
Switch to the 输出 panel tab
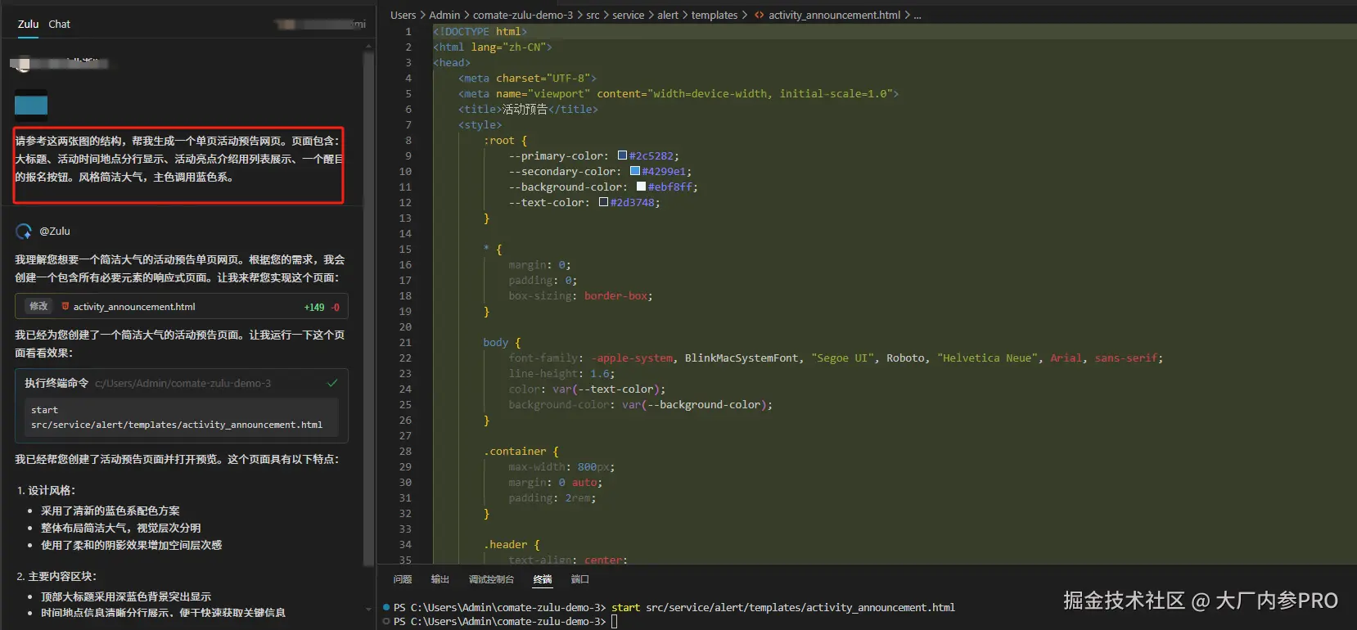(440, 579)
